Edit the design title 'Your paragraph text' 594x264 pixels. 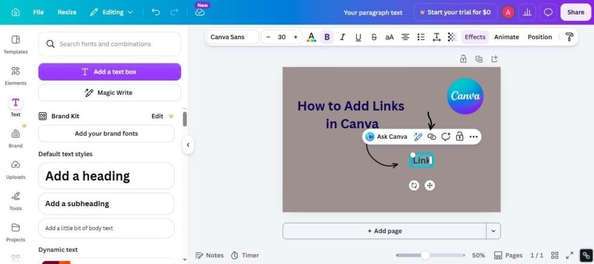(373, 13)
